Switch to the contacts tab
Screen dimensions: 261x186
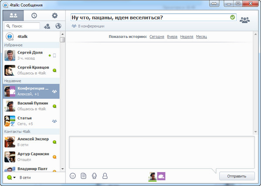pos(14,16)
